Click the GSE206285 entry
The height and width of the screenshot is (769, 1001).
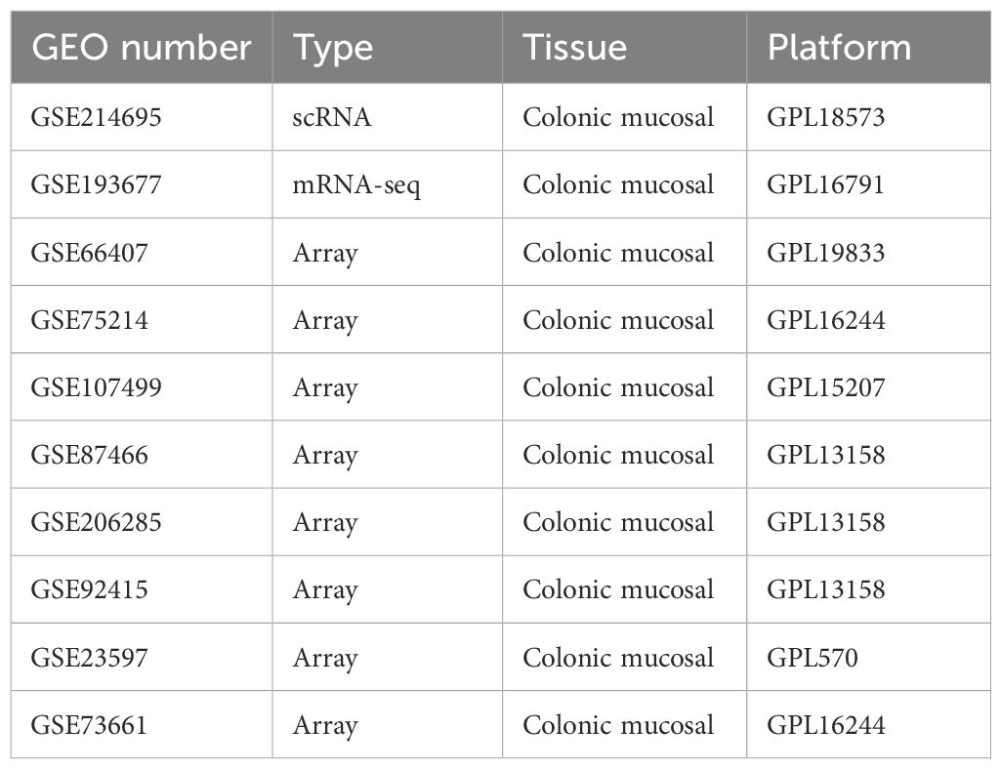(x=96, y=522)
